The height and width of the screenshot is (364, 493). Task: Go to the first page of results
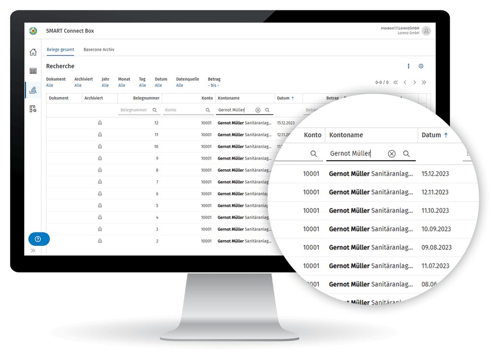click(x=395, y=83)
